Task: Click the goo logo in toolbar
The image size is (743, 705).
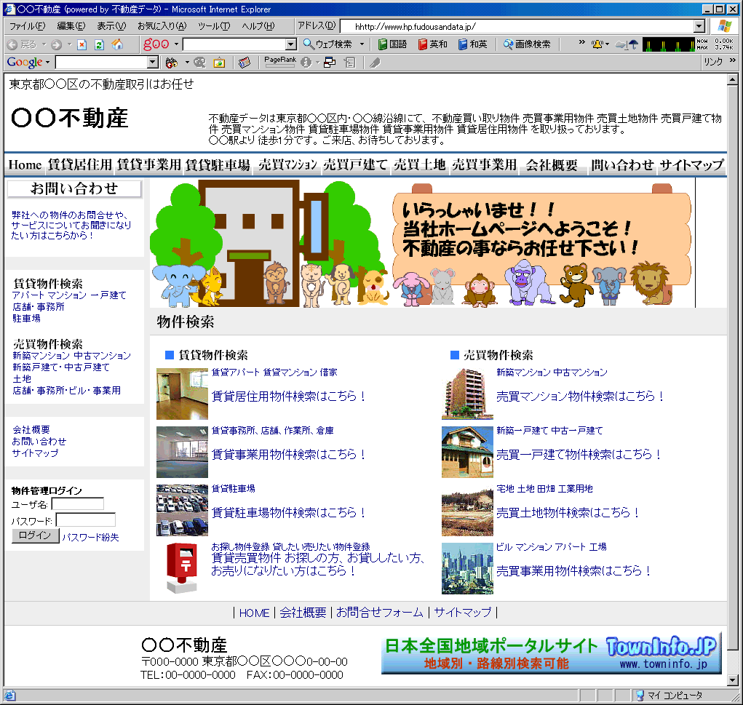Action: pos(156,44)
